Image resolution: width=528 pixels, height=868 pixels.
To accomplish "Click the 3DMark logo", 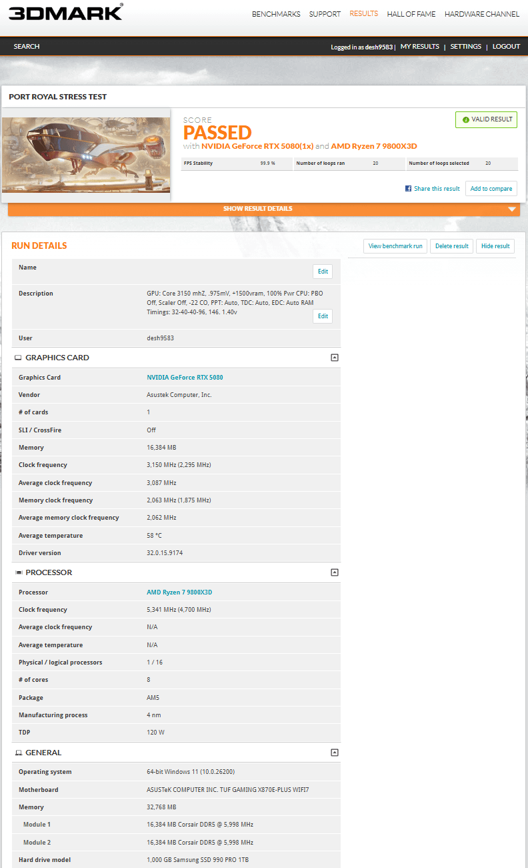I will coord(65,12).
